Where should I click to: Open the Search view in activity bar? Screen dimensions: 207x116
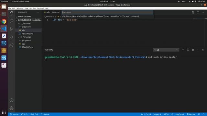point(12,21)
